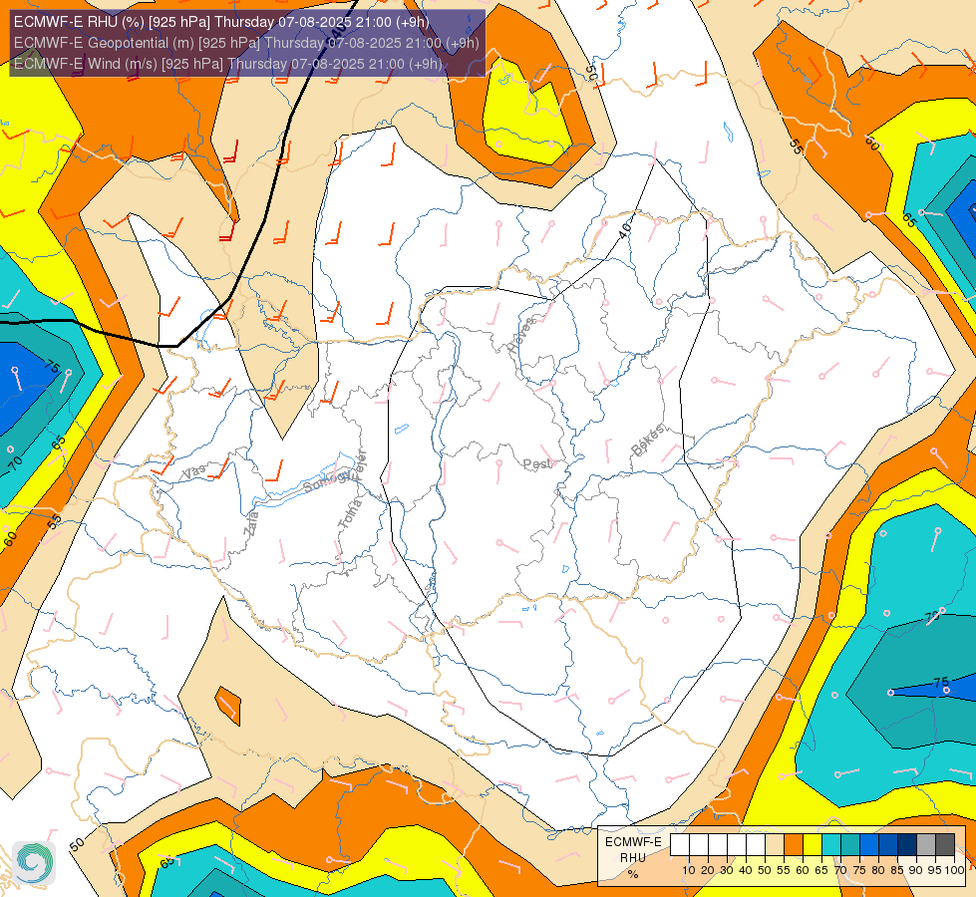Click the % unit label in the legend
This screenshot has height=897, width=976.
(x=633, y=874)
